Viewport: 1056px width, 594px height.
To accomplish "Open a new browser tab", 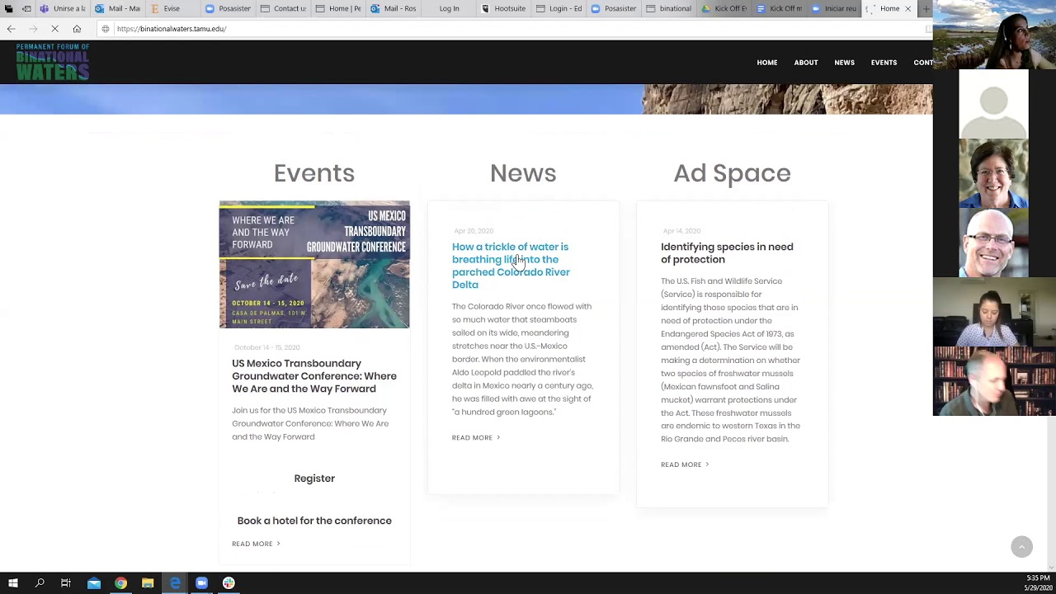I will pyautogui.click(x=926, y=8).
